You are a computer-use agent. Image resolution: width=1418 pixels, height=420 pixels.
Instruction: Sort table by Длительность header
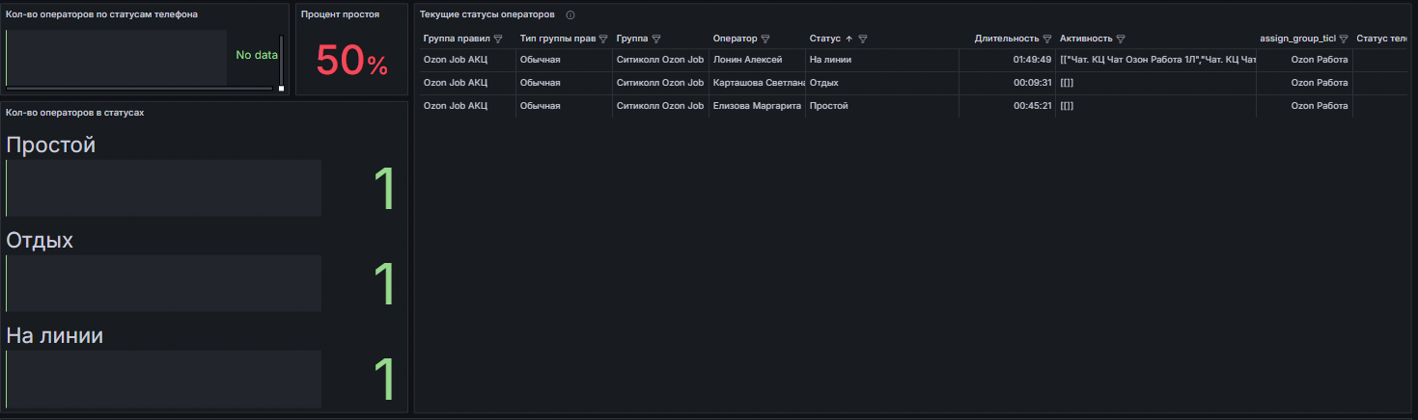pos(1007,39)
